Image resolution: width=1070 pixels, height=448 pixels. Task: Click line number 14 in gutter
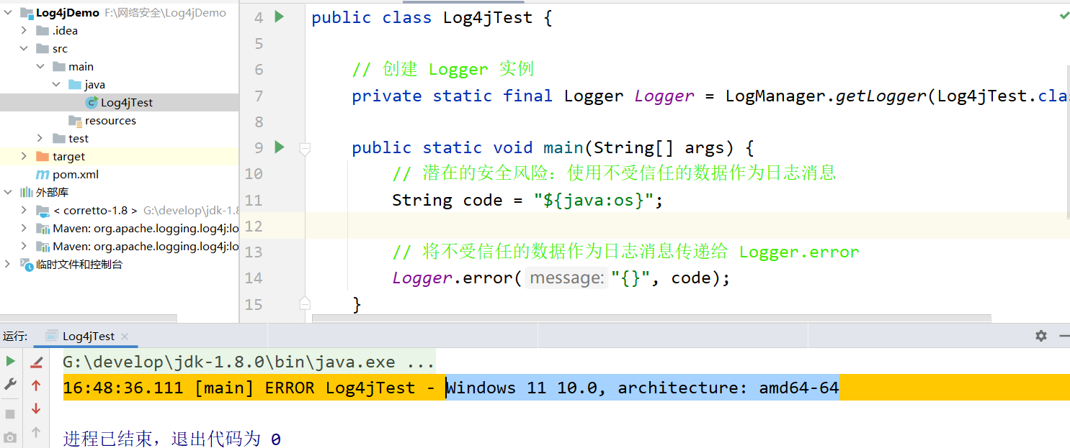[254, 278]
